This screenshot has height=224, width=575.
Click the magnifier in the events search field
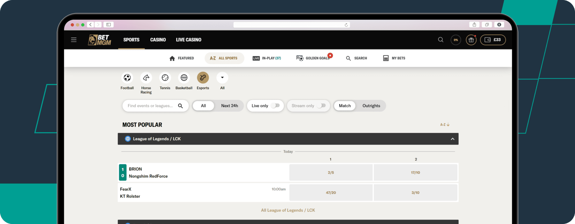pyautogui.click(x=180, y=106)
